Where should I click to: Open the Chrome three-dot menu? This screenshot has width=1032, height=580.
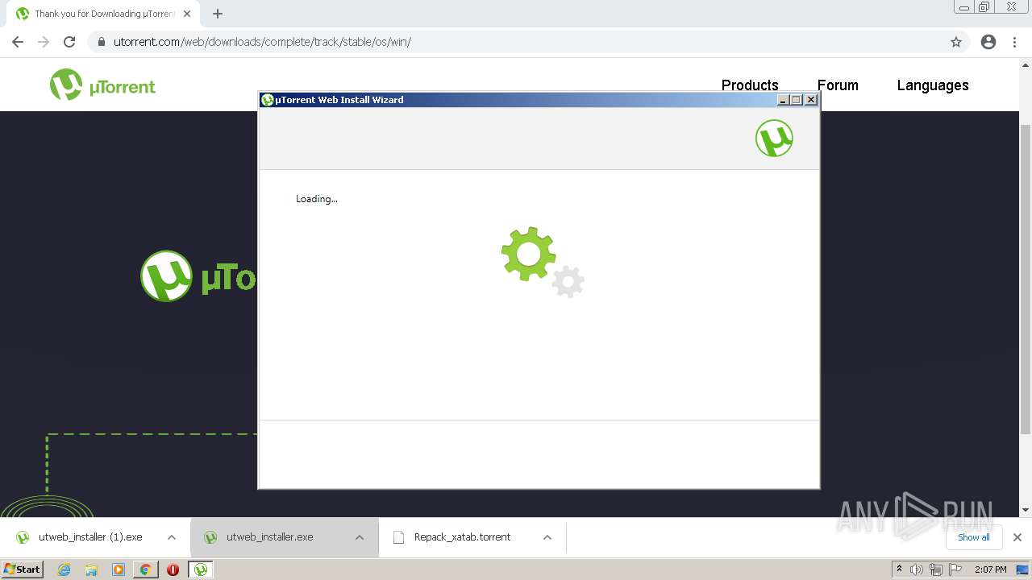click(x=1014, y=42)
